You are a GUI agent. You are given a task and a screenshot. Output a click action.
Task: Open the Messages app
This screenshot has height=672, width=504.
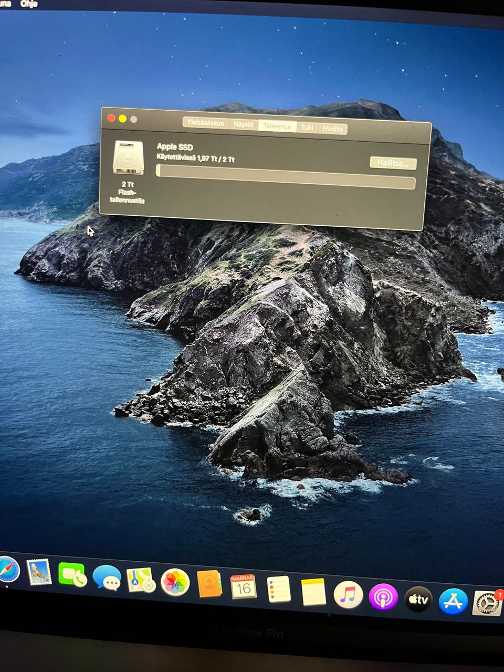point(107,578)
